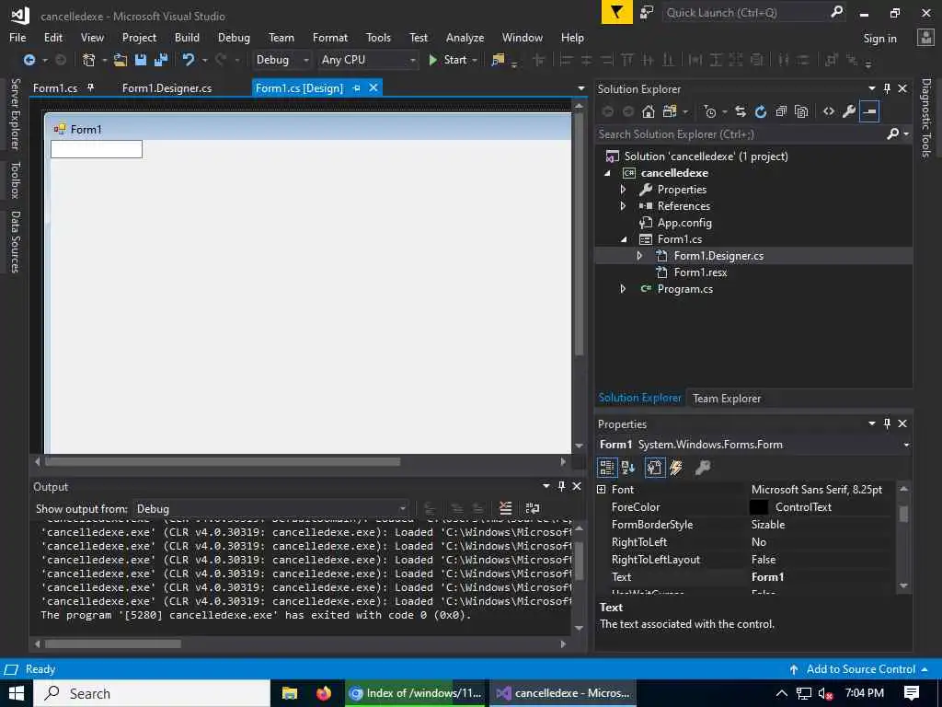Viewport: 942px width, 707px height.
Task: Open the Show output from dropdown
Action: click(402, 508)
